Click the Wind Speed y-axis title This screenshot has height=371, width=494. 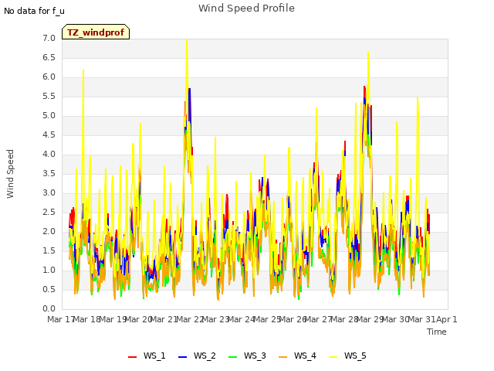click(10, 174)
